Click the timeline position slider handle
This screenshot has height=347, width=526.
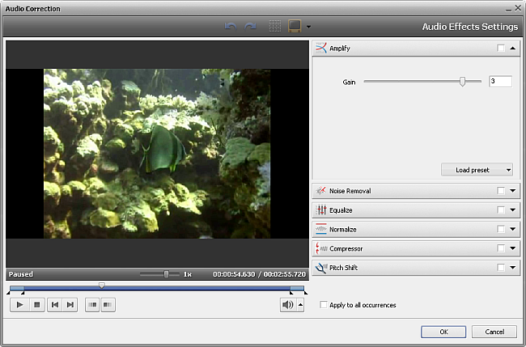pos(102,286)
